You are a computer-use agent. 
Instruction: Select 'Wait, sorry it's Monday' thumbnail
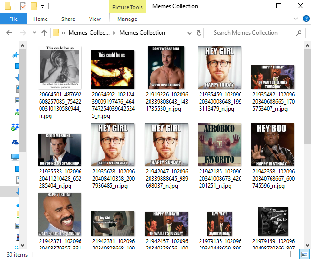click(60, 214)
